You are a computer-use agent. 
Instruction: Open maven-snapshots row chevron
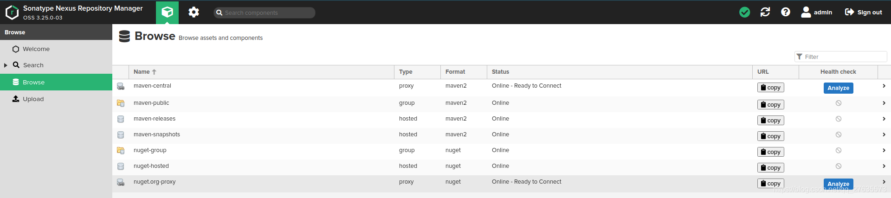pyautogui.click(x=884, y=134)
